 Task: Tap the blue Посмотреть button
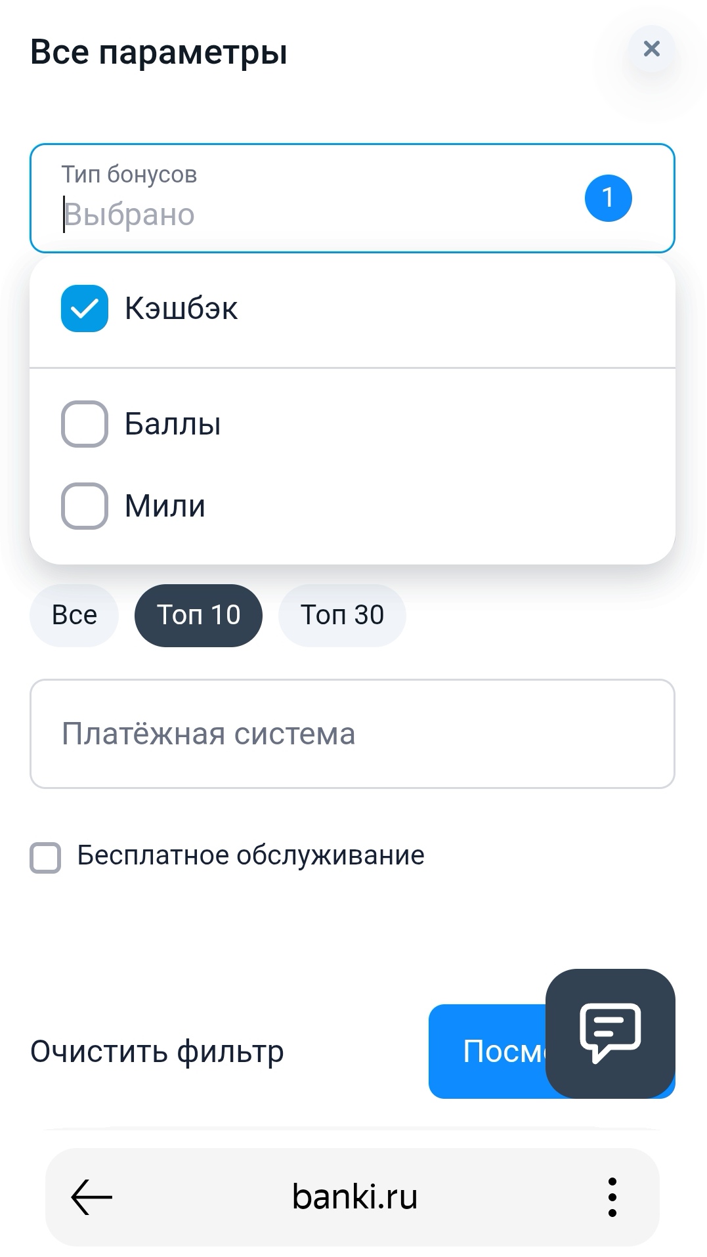point(492,1051)
